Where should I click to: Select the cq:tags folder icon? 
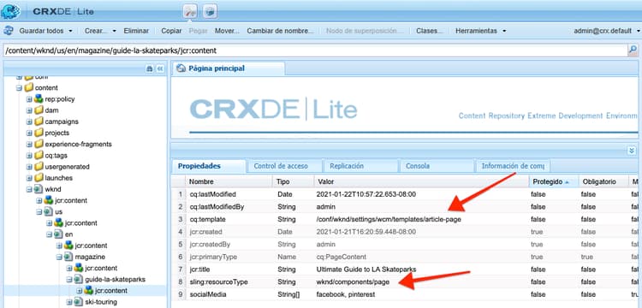pyautogui.click(x=39, y=155)
